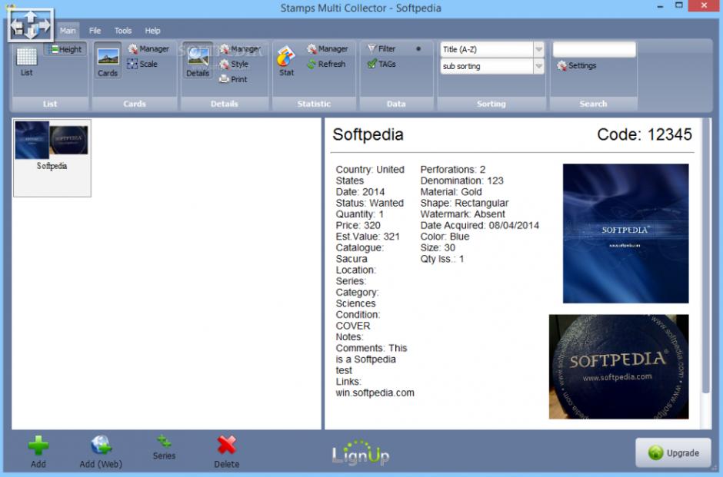Open the Statistic Manager
This screenshot has width=723, height=477.
327,49
